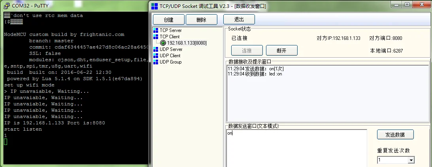
Task: Click the 本地端口:6287 label
Action: 386,51
